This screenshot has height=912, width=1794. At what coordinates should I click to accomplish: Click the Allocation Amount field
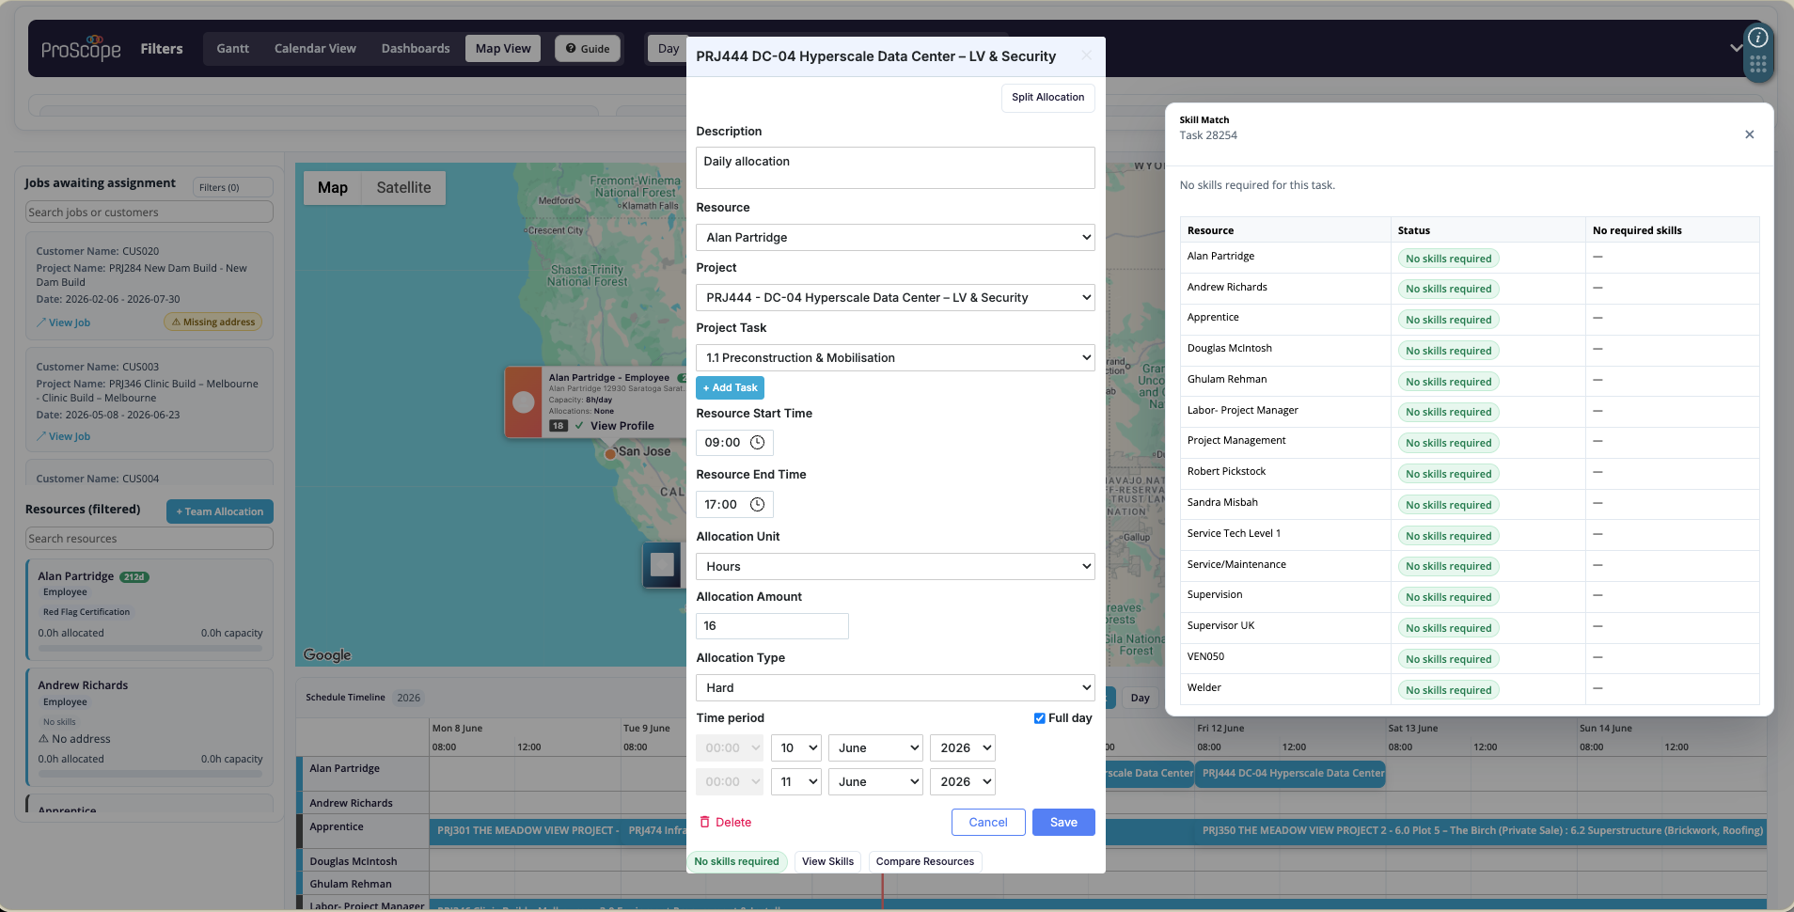point(772,626)
